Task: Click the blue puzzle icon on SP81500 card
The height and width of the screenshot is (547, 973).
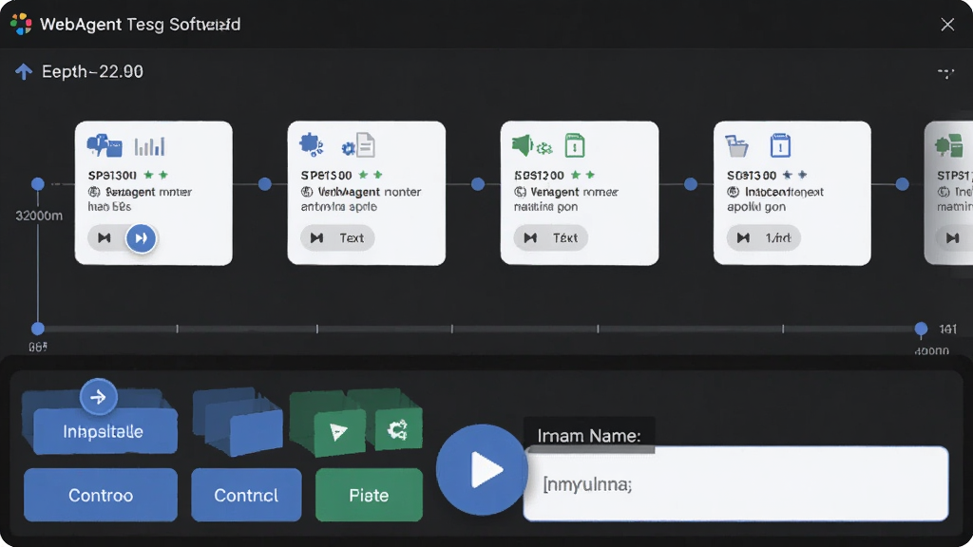Action: point(312,144)
